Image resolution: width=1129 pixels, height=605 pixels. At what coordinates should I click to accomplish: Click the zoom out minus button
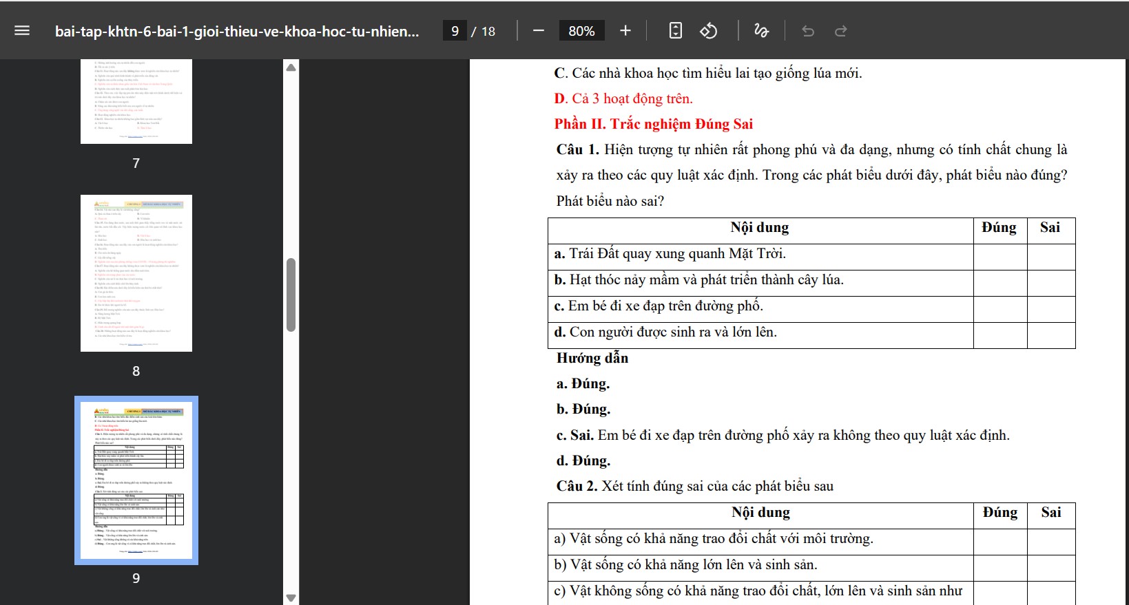pos(539,31)
